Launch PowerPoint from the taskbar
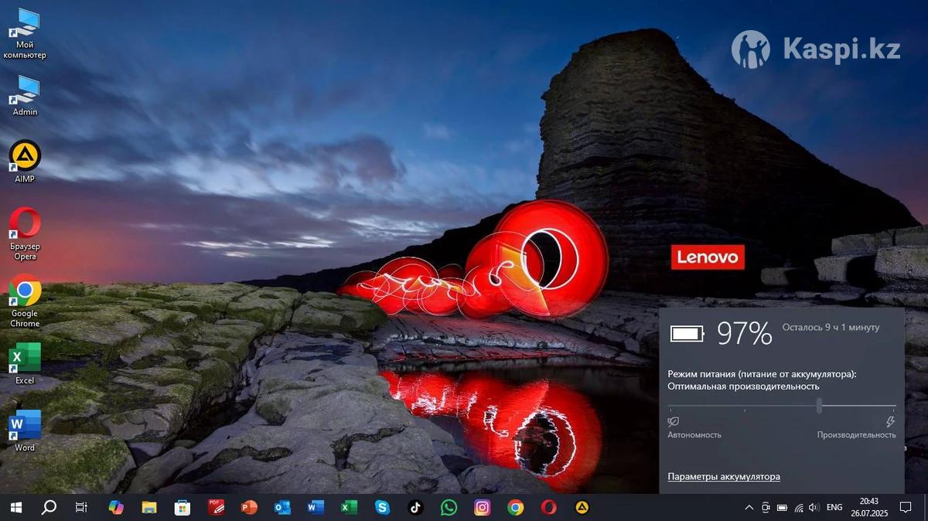The height and width of the screenshot is (521, 928). (249, 508)
